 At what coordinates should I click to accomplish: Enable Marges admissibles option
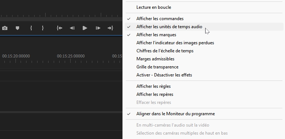(204, 59)
